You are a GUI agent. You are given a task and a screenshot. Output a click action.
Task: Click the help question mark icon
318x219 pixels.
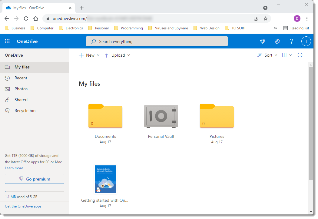291,41
